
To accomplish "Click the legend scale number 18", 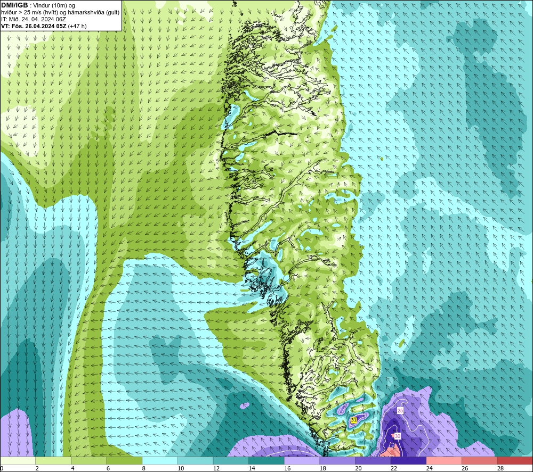I will click(x=322, y=469).
